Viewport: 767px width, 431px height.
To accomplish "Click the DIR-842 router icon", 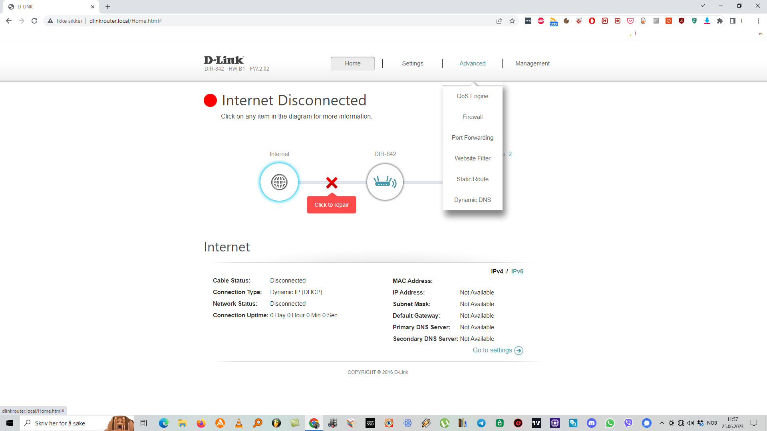I will click(385, 182).
